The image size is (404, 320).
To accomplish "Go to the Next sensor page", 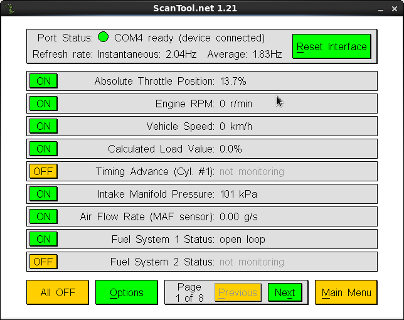I will tap(285, 292).
